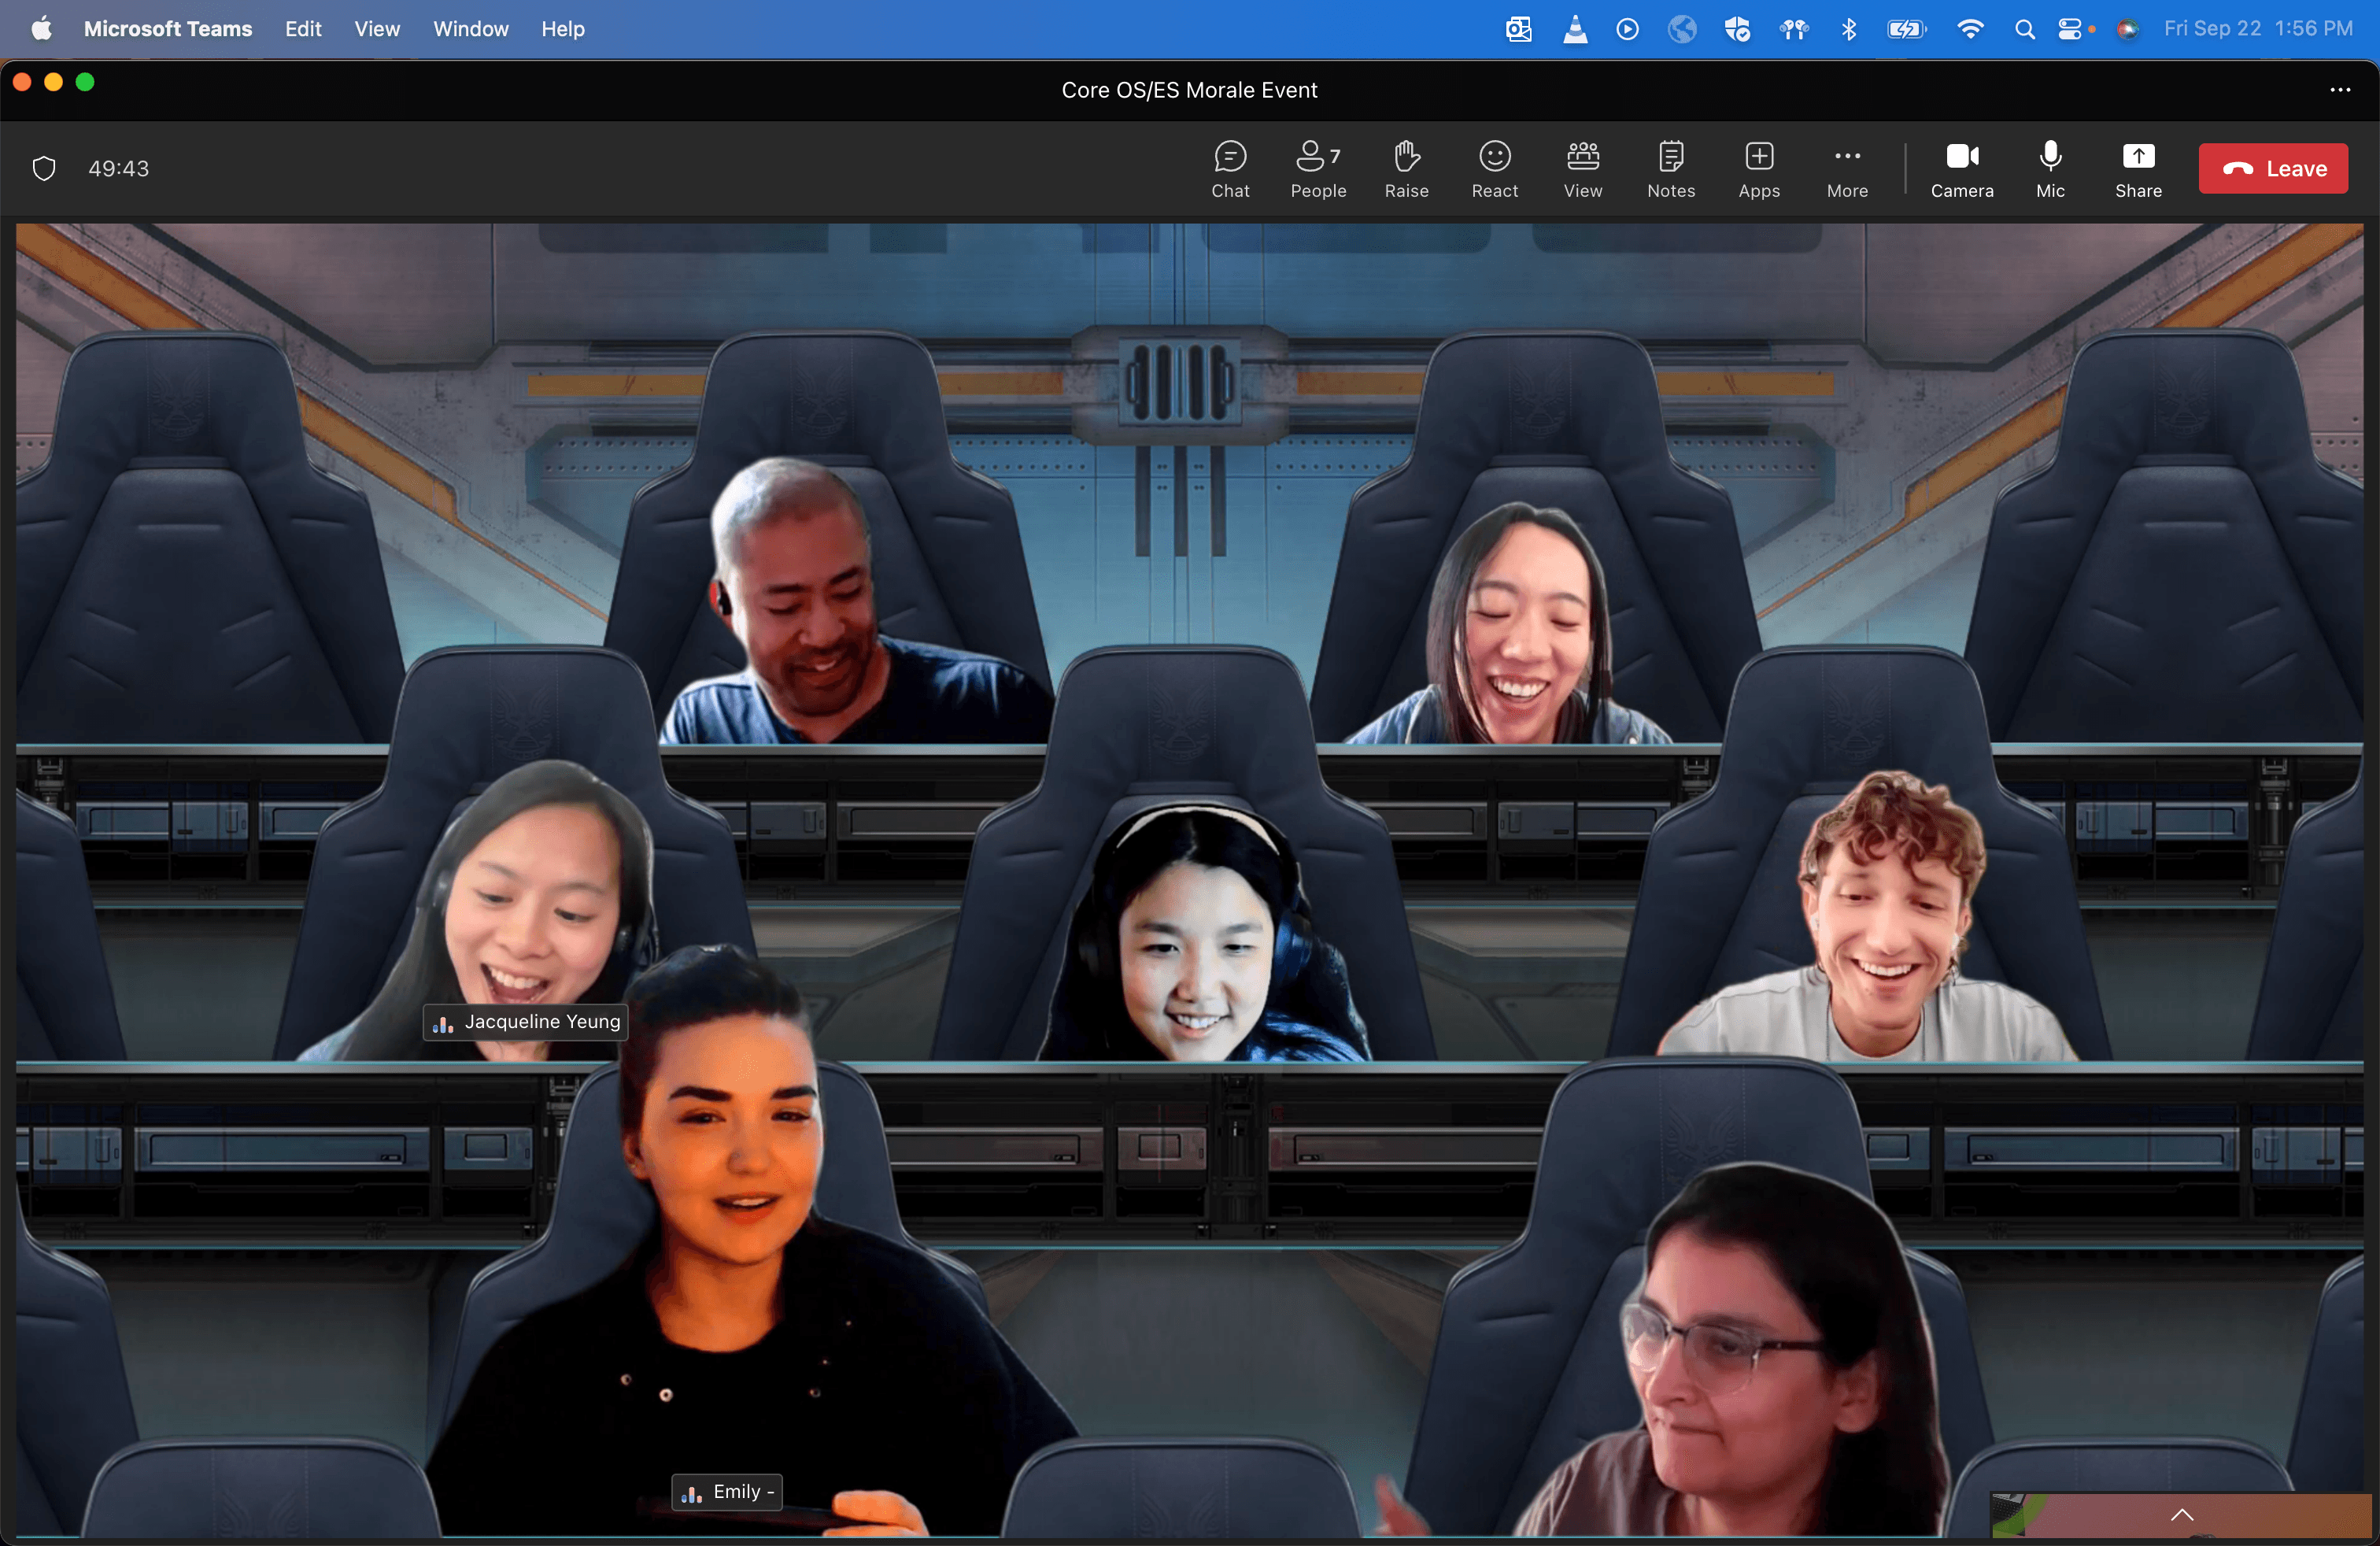This screenshot has width=2380, height=1546.
Task: Open the React emoji menu
Action: (x=1494, y=169)
